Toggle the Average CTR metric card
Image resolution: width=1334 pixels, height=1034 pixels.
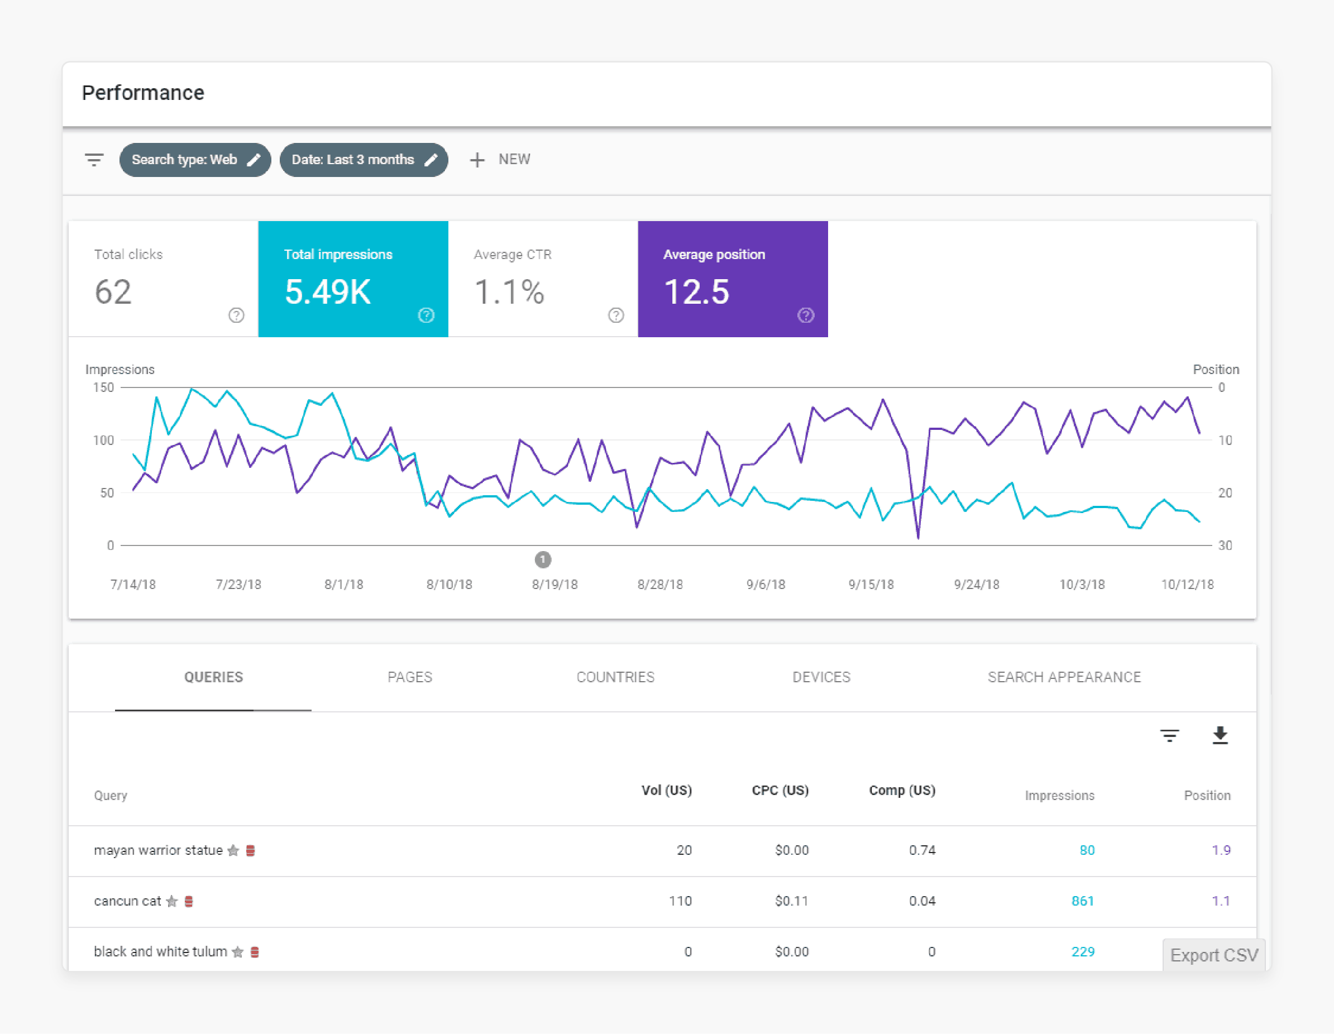[543, 279]
